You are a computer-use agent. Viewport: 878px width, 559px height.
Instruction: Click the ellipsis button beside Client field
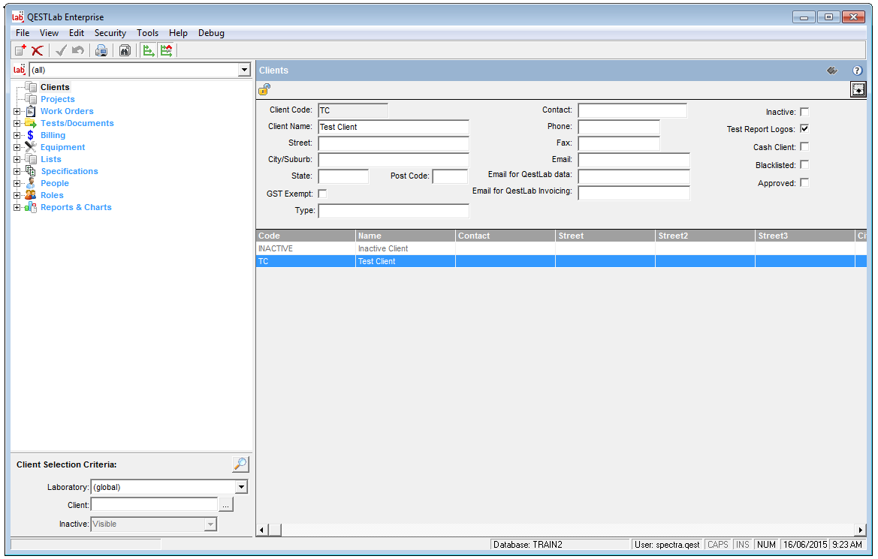tap(226, 505)
